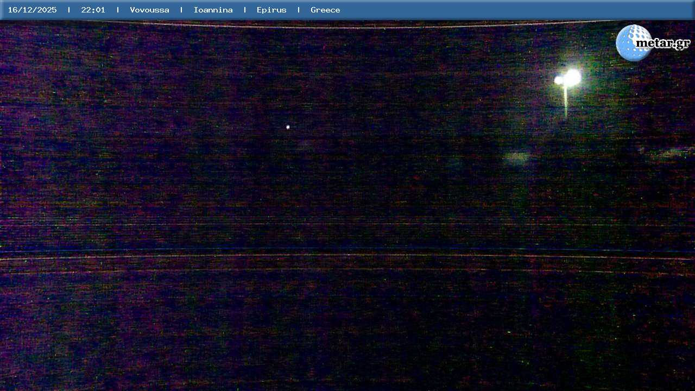Select the 22:01 timestamp
The width and height of the screenshot is (695, 391).
[x=93, y=10]
